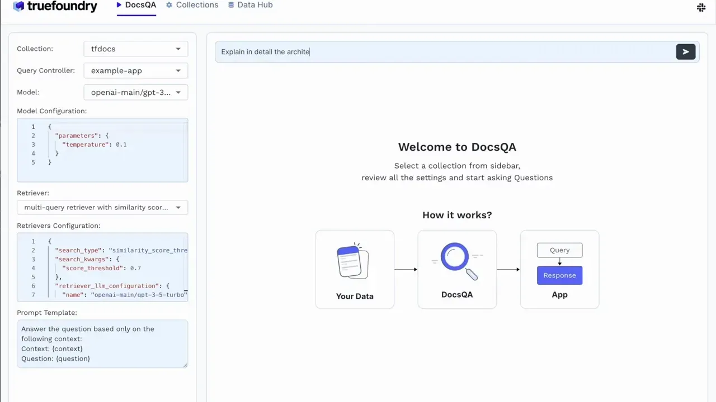Click the send arrow icon in query bar

686,51
